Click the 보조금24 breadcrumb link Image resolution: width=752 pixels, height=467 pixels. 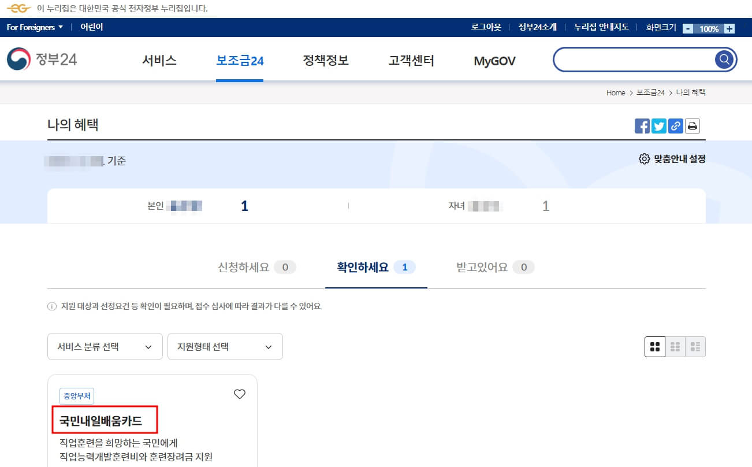pyautogui.click(x=650, y=92)
